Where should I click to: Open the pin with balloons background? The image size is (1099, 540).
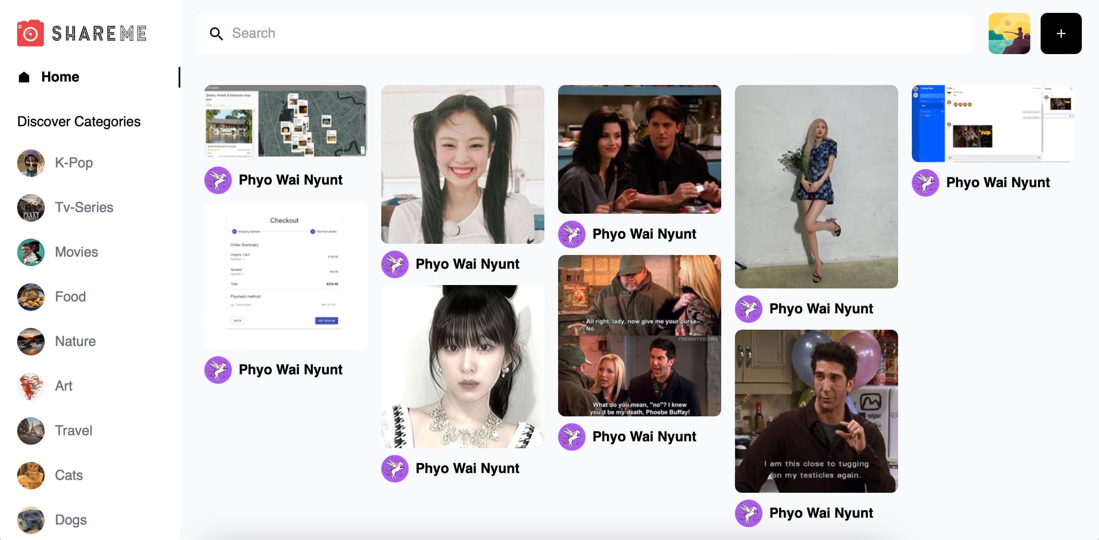pyautogui.click(x=816, y=411)
